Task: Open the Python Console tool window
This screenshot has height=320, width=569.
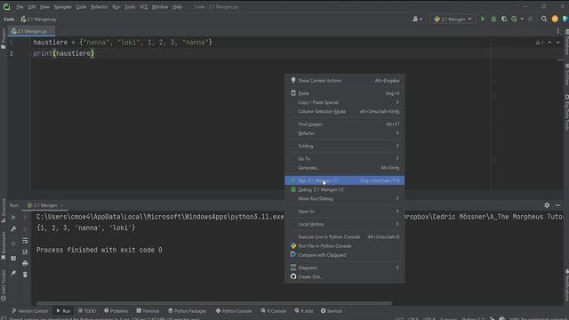Action: point(233,311)
